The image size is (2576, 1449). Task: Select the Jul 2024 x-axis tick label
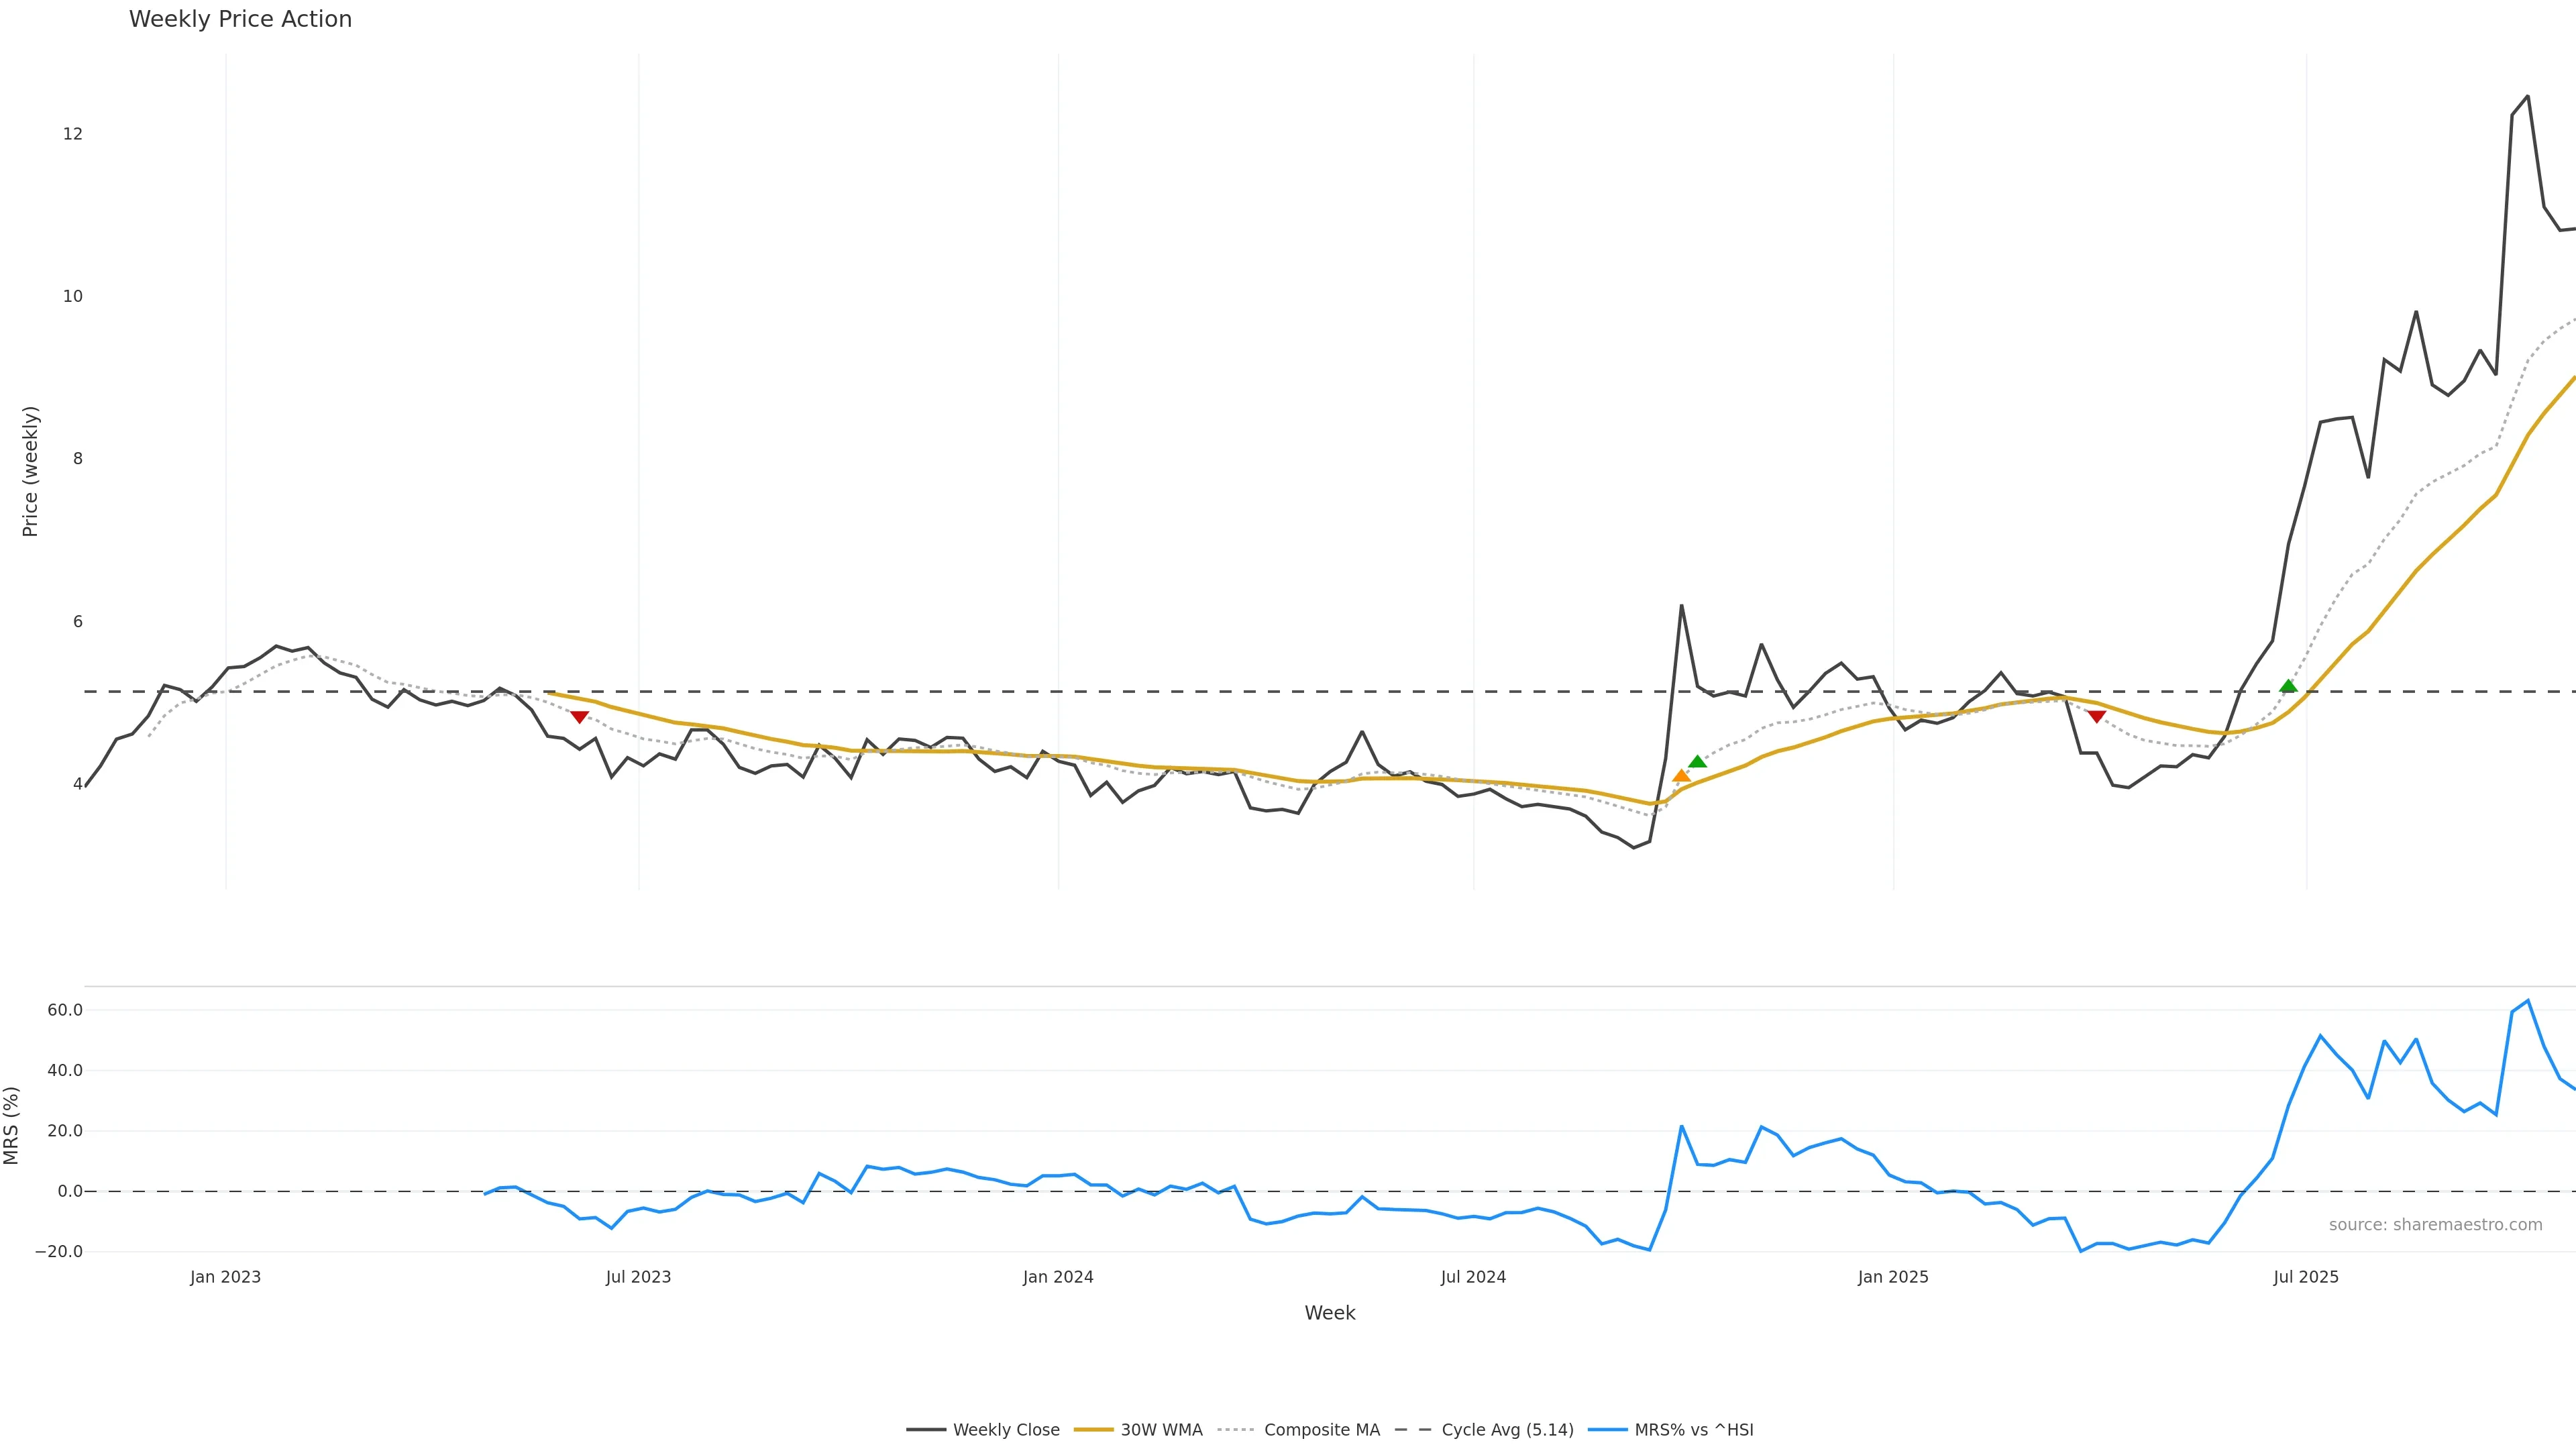click(x=1473, y=1277)
